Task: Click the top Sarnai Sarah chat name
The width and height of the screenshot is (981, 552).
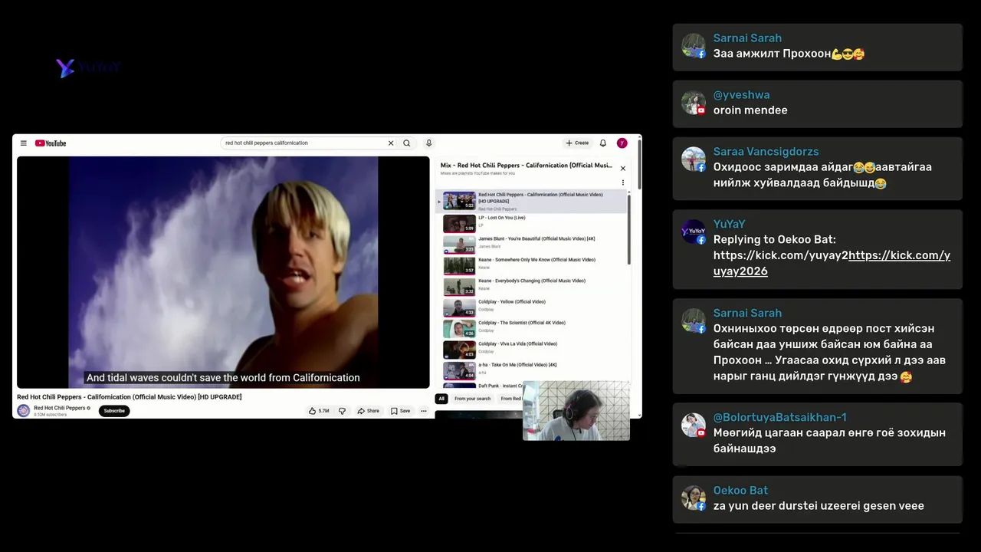Action: click(747, 38)
